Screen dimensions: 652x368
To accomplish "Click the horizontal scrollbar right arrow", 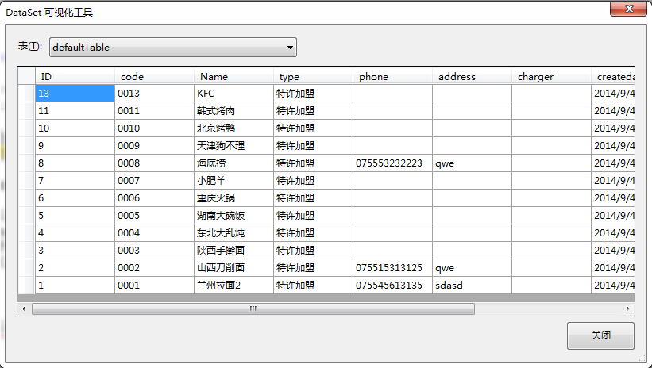I will coord(627,309).
